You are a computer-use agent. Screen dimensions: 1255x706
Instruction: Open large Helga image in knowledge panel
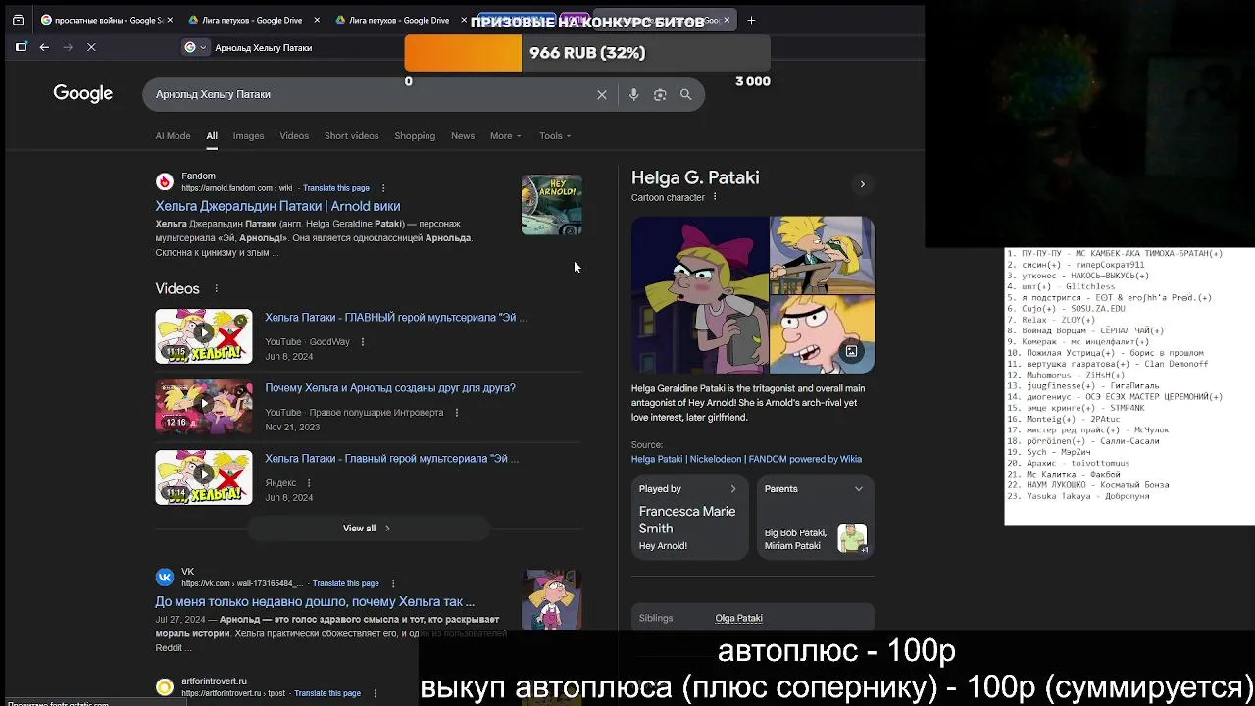[700, 295]
